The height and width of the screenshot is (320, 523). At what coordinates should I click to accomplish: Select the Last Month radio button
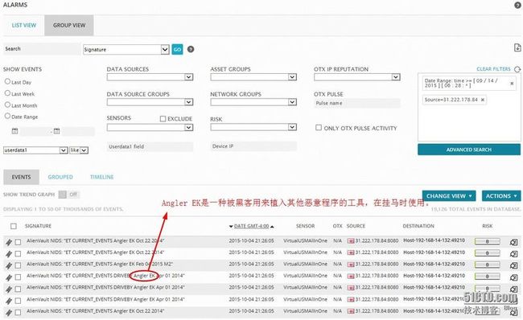[x=7, y=105]
